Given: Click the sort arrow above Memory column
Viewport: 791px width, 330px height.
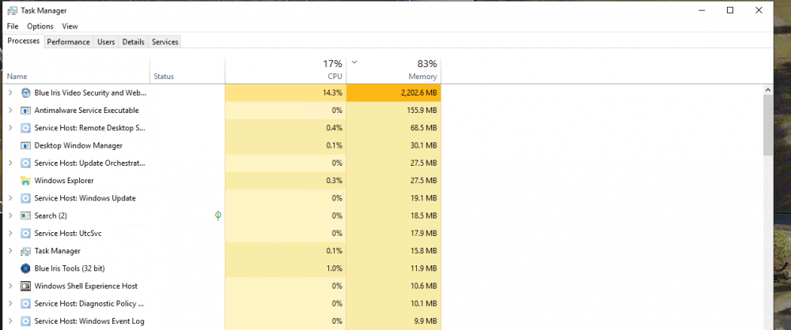Looking at the screenshot, I should (x=354, y=62).
